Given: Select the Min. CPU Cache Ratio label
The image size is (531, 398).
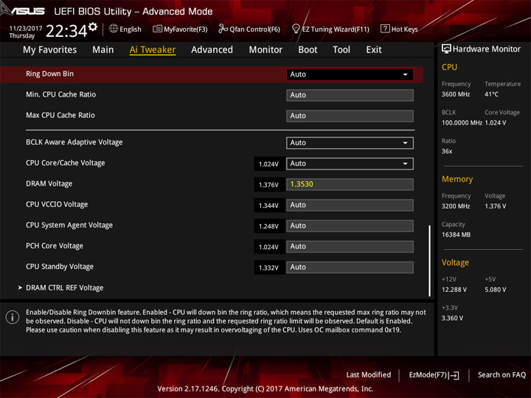Looking at the screenshot, I should point(61,94).
